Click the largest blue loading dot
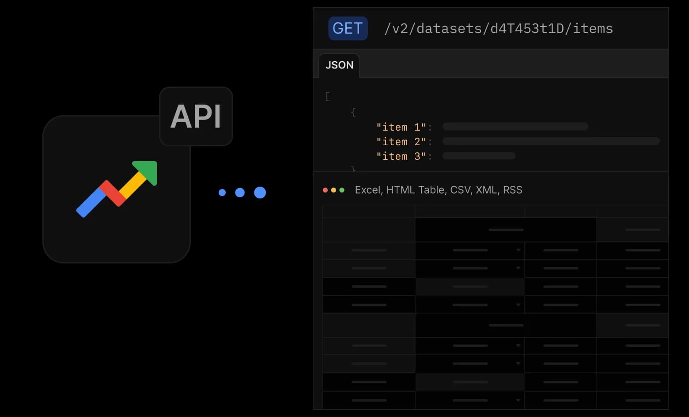Viewport: 689px width, 417px height. pyautogui.click(x=260, y=192)
